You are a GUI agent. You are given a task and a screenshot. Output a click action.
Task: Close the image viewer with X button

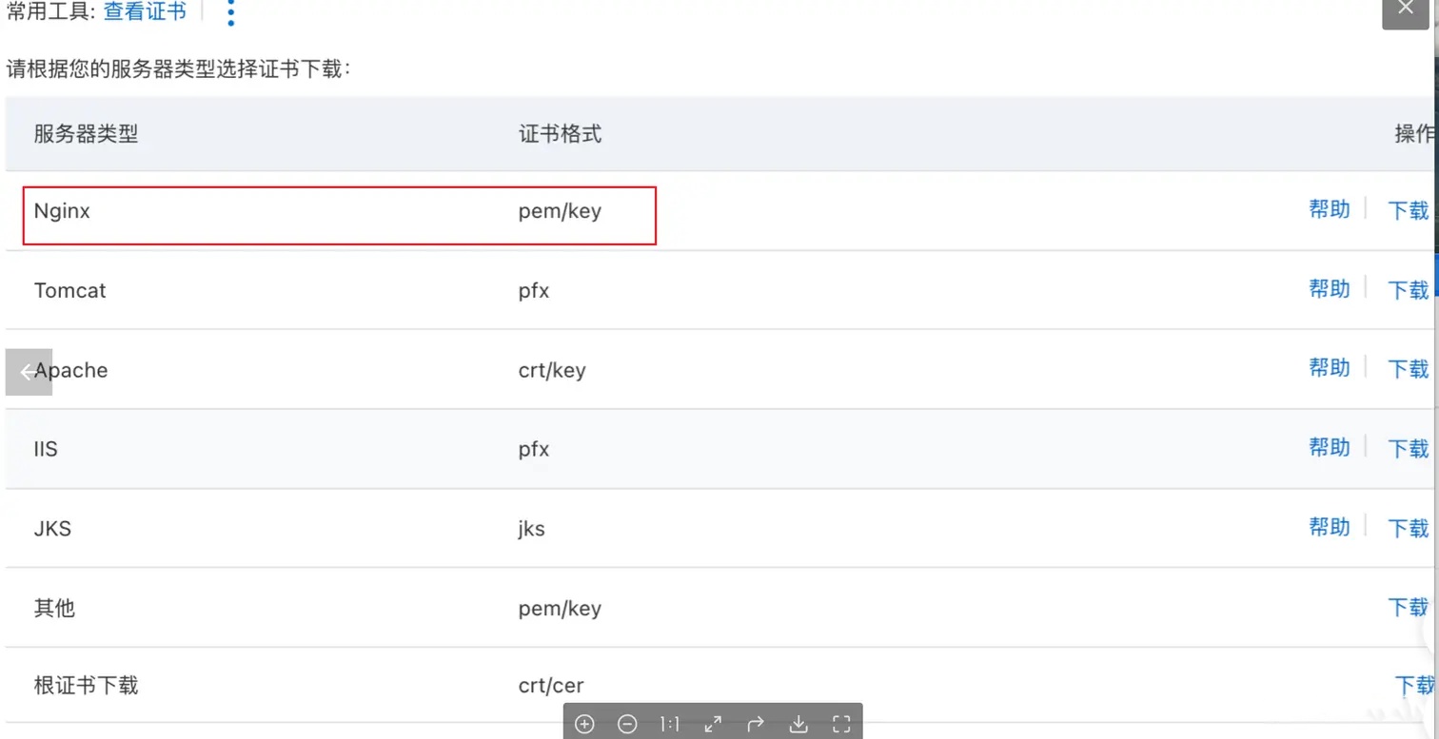click(x=1405, y=10)
